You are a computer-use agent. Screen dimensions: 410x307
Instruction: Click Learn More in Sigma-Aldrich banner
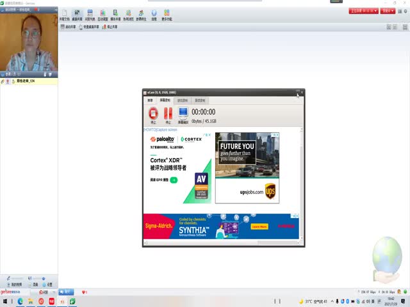259,226
